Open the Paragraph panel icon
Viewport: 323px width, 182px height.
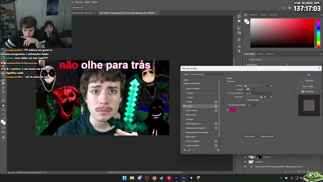pos(239,51)
